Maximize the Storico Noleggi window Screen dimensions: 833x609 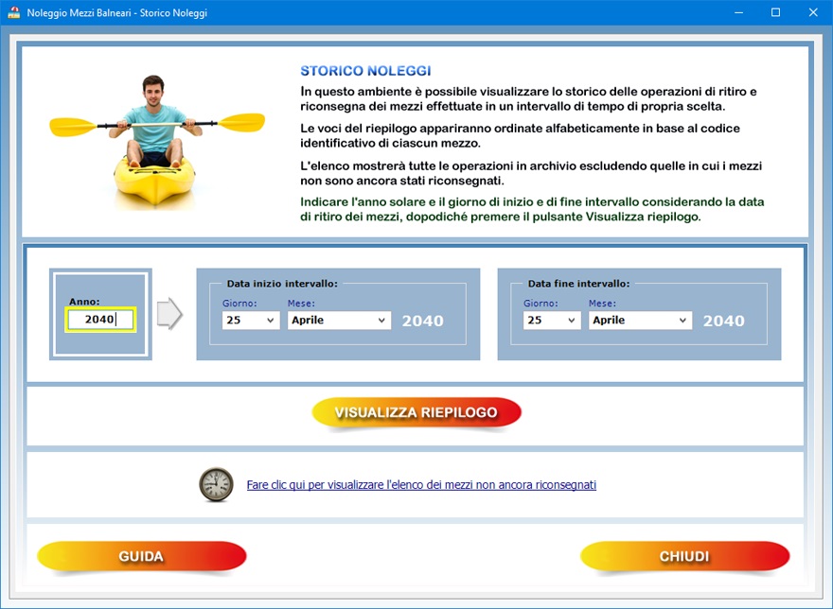click(775, 12)
